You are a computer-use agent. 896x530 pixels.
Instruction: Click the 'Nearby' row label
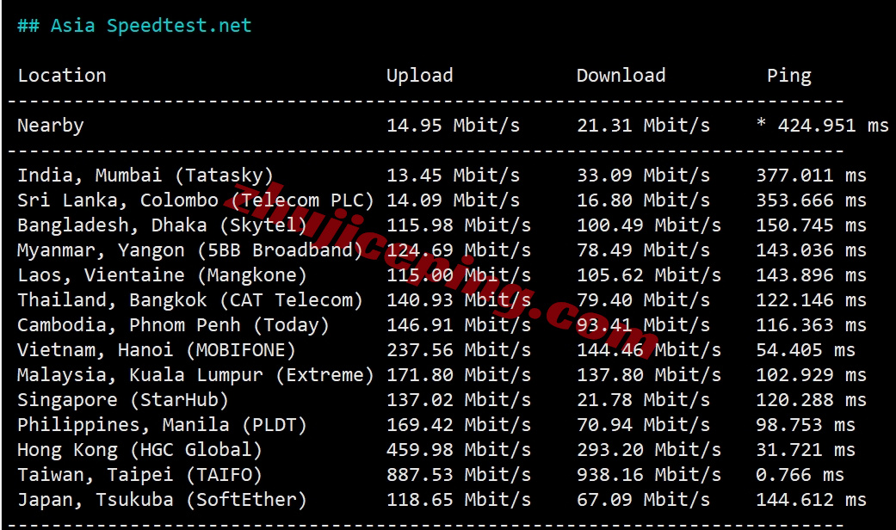[50, 126]
